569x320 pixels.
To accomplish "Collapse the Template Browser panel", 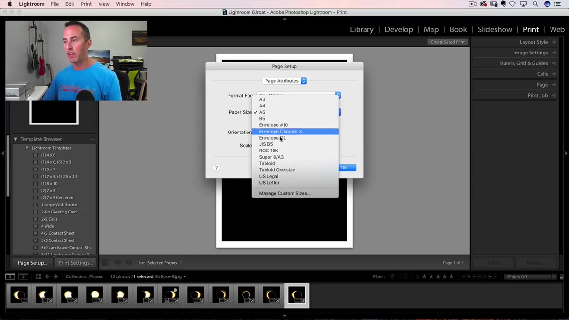I will click(x=16, y=139).
